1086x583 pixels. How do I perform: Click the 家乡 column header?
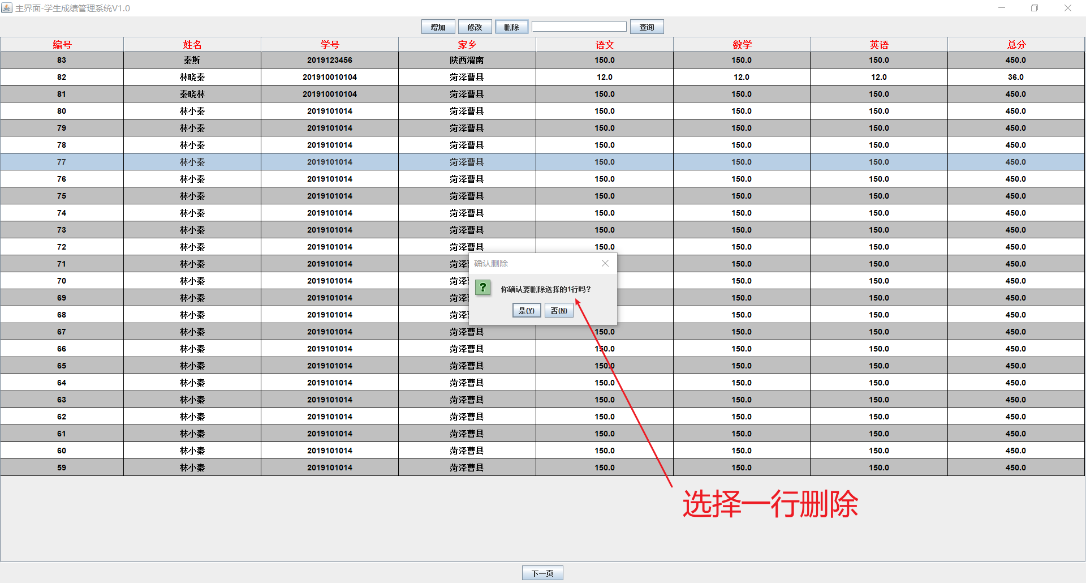click(x=467, y=45)
